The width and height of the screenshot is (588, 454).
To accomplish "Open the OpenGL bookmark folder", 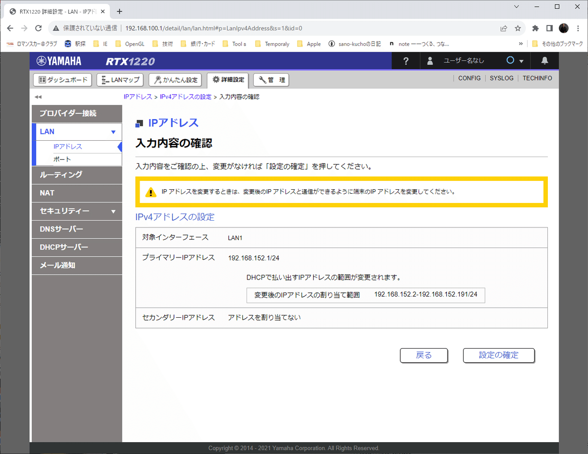I will (130, 44).
